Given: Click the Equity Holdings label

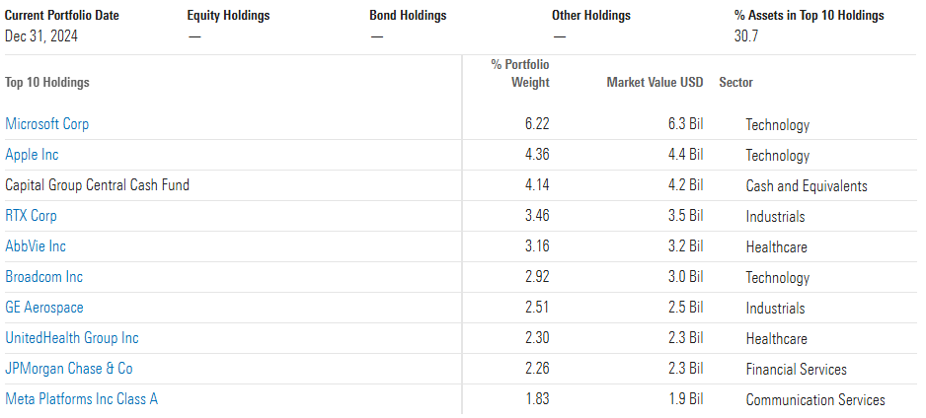Looking at the screenshot, I should (x=229, y=16).
